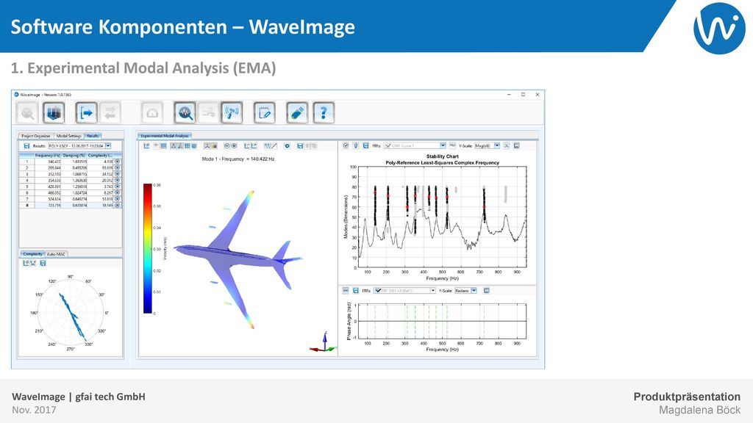Screen dimensions: 753x423
Task: Click the complexity polar plot
Action: 71,313
